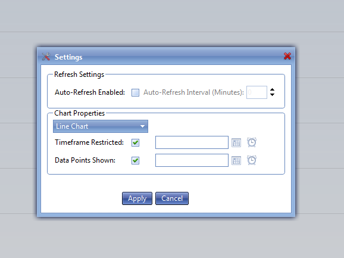
Task: Apply the settings changes
Action: [137, 198]
